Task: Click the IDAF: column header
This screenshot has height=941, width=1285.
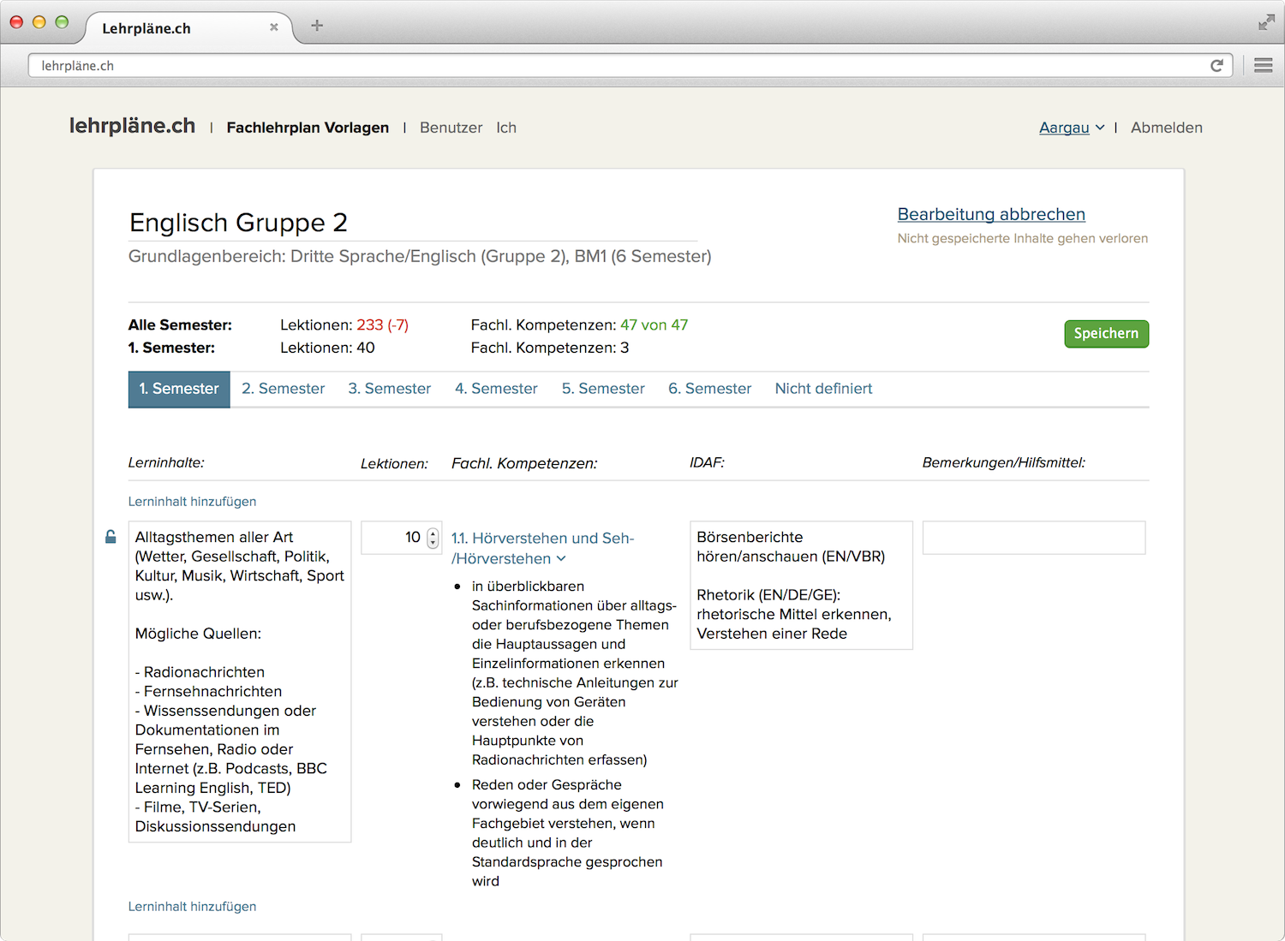Action: click(707, 462)
